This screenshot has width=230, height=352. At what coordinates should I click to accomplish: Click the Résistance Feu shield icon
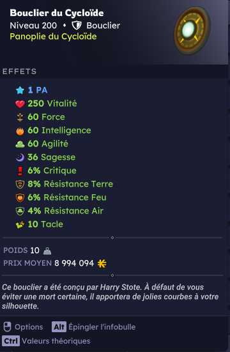20,198
